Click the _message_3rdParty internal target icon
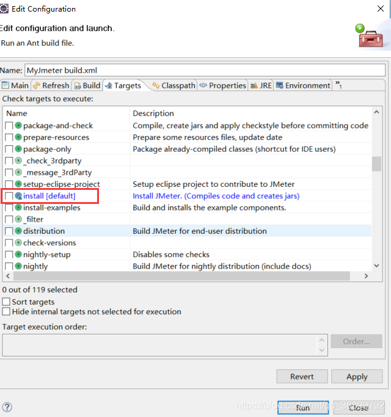This screenshot has height=417, width=391. click(x=18, y=172)
